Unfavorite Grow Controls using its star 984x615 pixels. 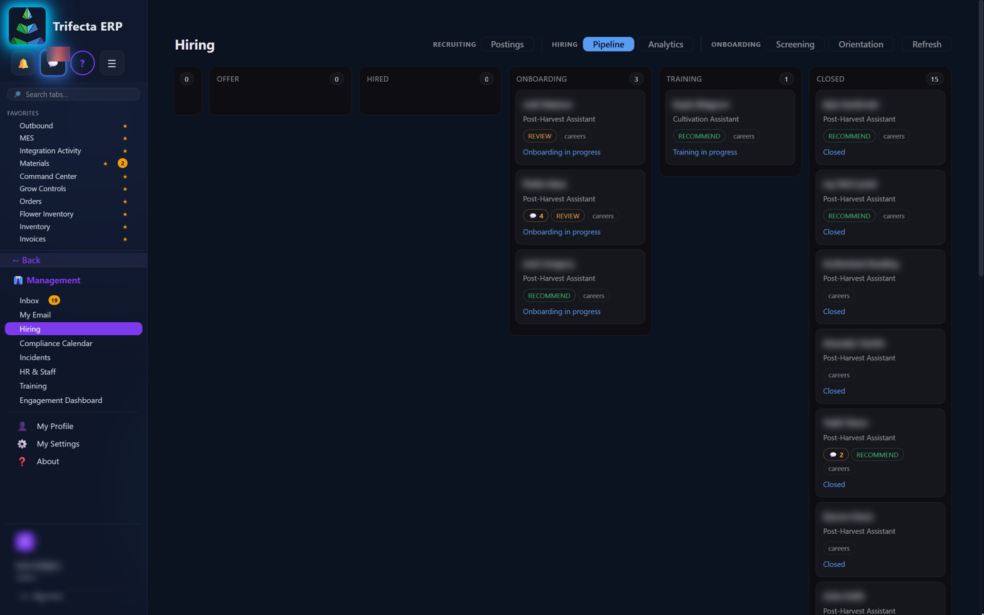125,189
